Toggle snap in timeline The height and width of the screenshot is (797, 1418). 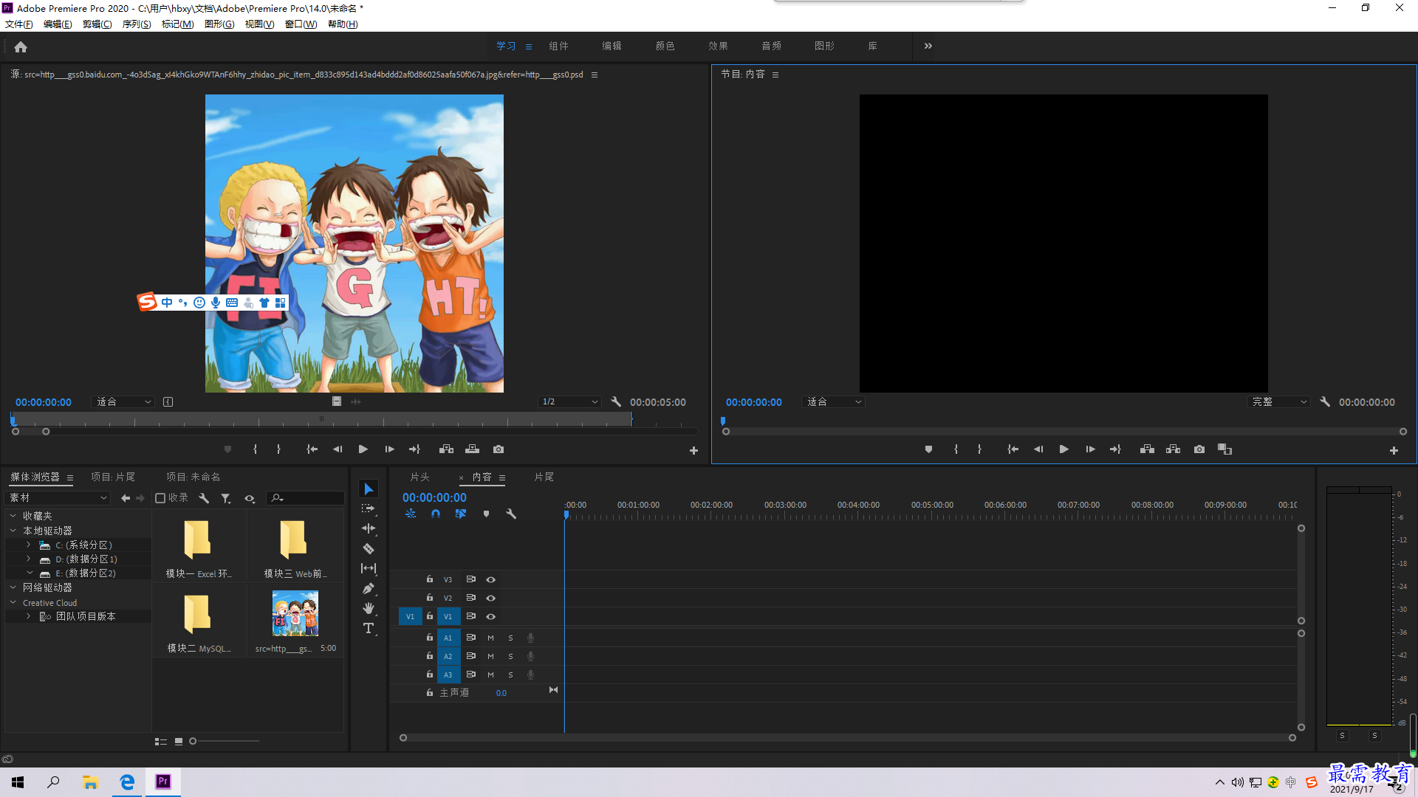tap(436, 514)
